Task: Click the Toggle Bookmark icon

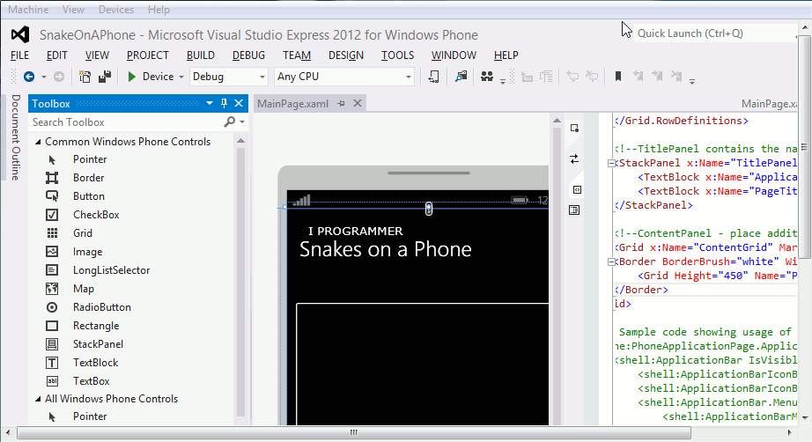Action: (x=617, y=77)
